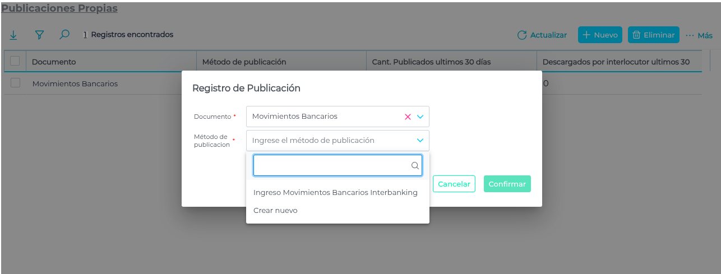
Task: Click the search magnifier icon in toolbar
Action: tap(64, 35)
